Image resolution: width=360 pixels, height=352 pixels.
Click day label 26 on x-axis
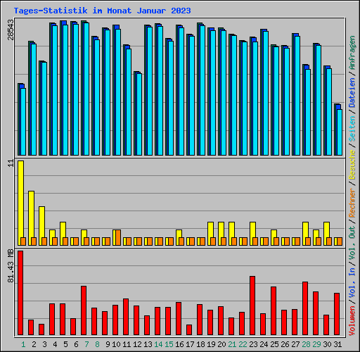pyautogui.click(x=285, y=344)
